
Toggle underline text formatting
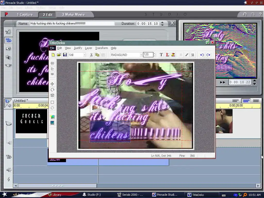tap(193, 55)
